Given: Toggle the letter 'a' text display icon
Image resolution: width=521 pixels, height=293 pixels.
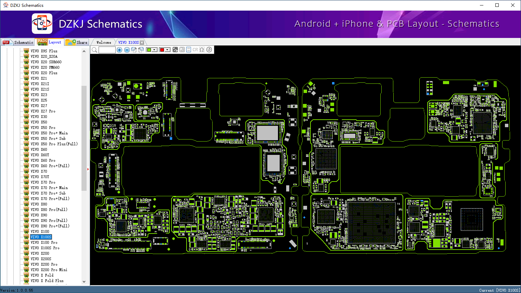Looking at the screenshot, I should click(x=182, y=50).
